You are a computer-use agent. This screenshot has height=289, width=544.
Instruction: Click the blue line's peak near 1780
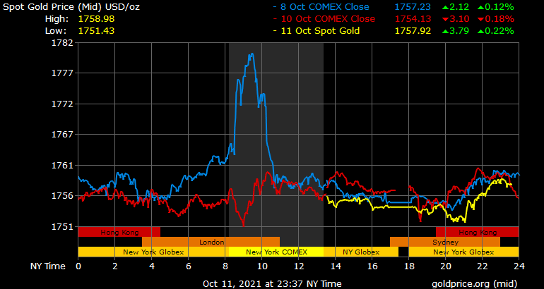coord(251,54)
